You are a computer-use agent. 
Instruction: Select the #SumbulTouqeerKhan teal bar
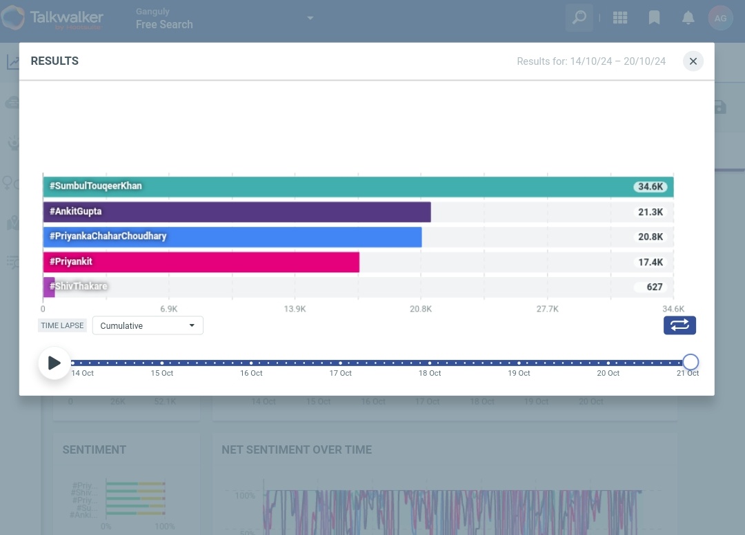point(358,187)
